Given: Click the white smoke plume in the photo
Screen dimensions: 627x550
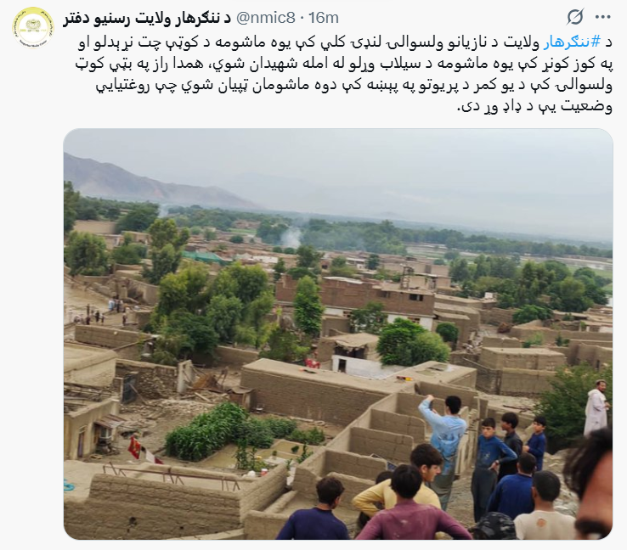Looking at the screenshot, I should 291,238.
